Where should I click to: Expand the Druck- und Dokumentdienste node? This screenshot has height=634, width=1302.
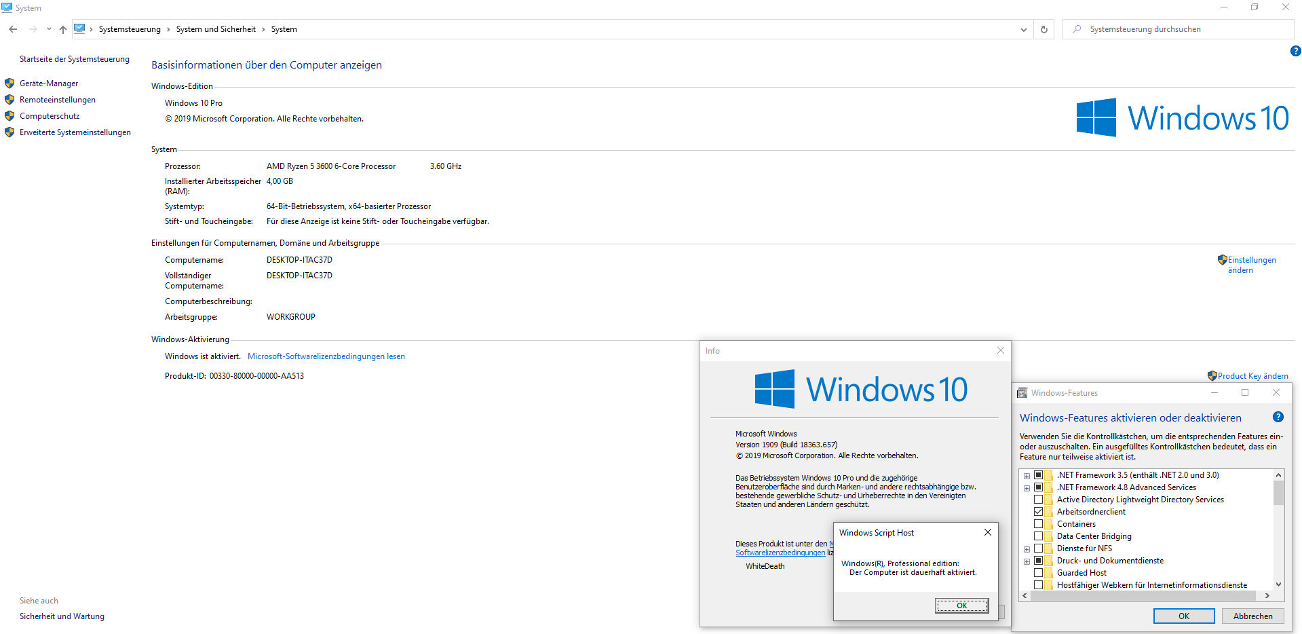[x=1027, y=561]
